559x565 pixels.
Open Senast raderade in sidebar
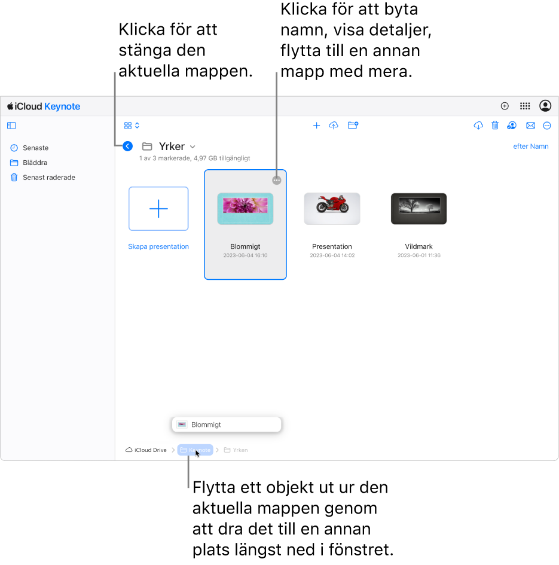pos(48,178)
